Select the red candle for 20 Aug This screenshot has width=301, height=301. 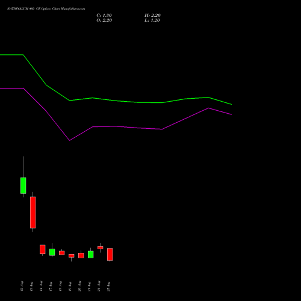pyautogui.click(x=81, y=255)
